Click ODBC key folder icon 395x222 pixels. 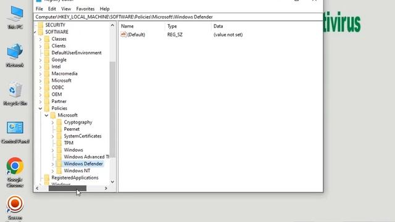47,88
